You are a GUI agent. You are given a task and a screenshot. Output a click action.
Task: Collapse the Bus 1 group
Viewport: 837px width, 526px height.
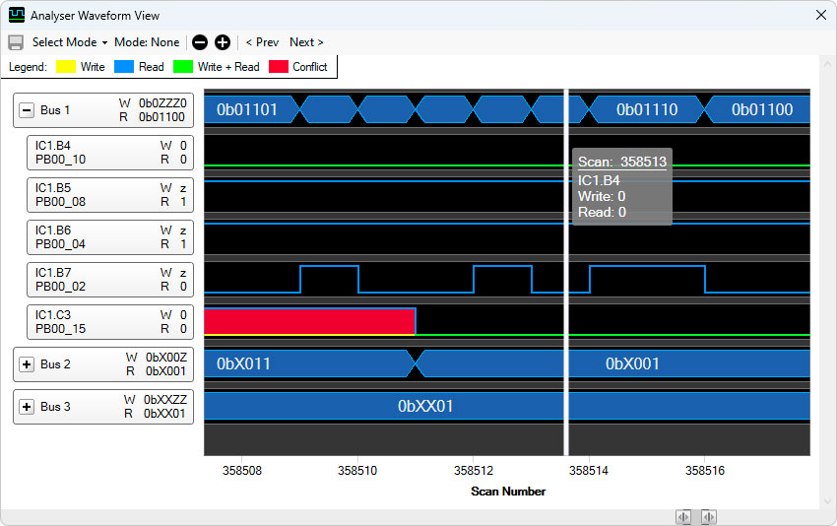click(x=28, y=110)
